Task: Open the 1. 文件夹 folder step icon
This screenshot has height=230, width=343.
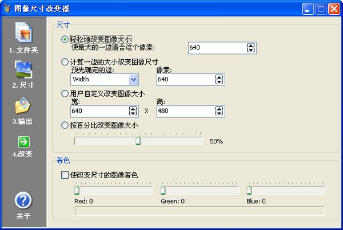Action: [x=24, y=32]
